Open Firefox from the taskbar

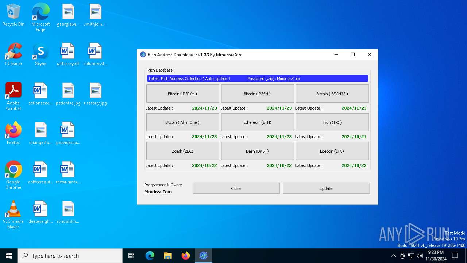click(x=186, y=256)
